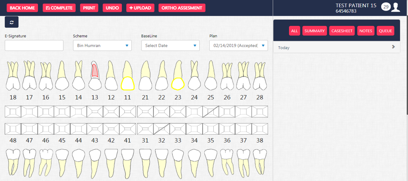Select upper tooth 15 illustration

pyautogui.click(x=62, y=75)
